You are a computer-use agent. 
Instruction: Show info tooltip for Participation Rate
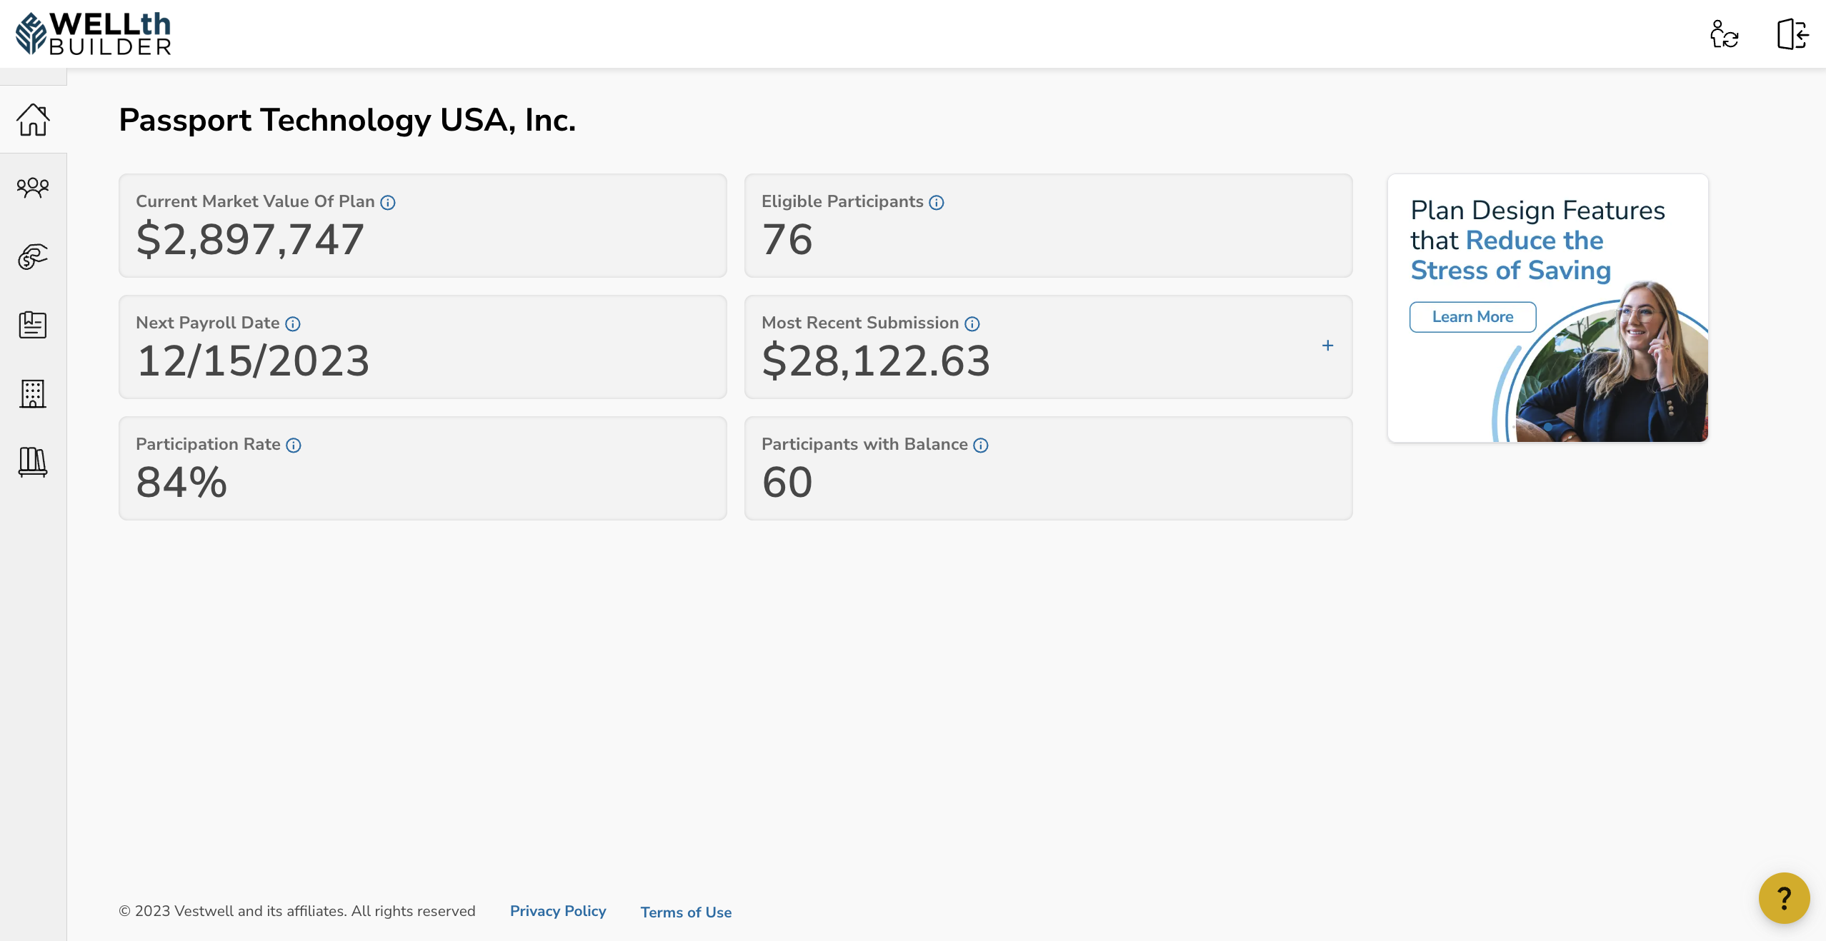(294, 446)
